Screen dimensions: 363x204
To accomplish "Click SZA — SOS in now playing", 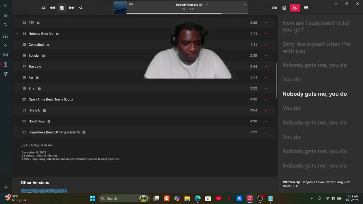I will (x=187, y=9).
